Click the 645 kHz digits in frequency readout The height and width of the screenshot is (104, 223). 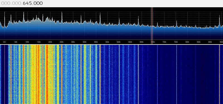click(x=27, y=3)
